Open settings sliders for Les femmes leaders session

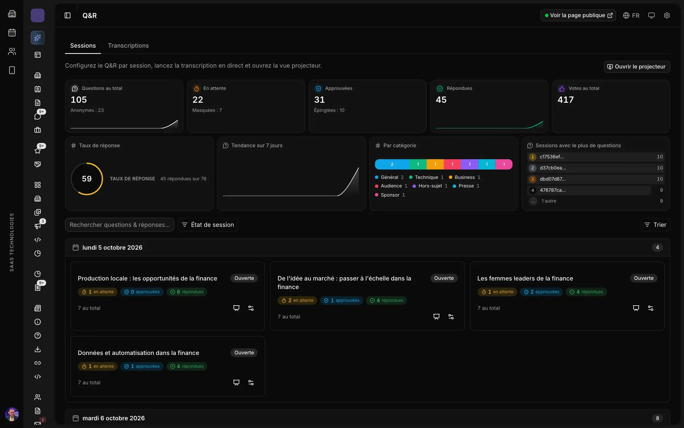pyautogui.click(x=650, y=308)
